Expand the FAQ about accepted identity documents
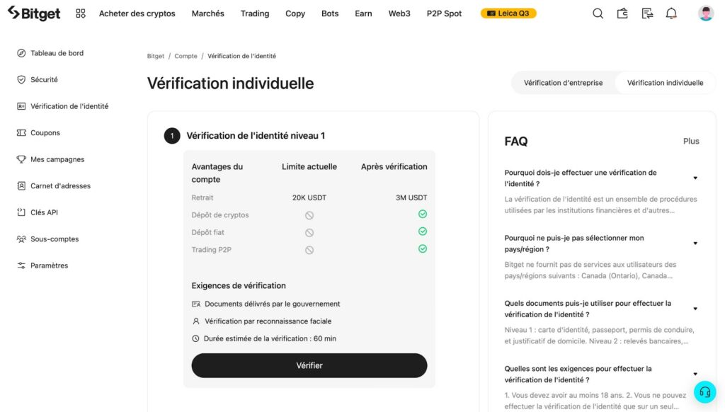 tap(696, 309)
